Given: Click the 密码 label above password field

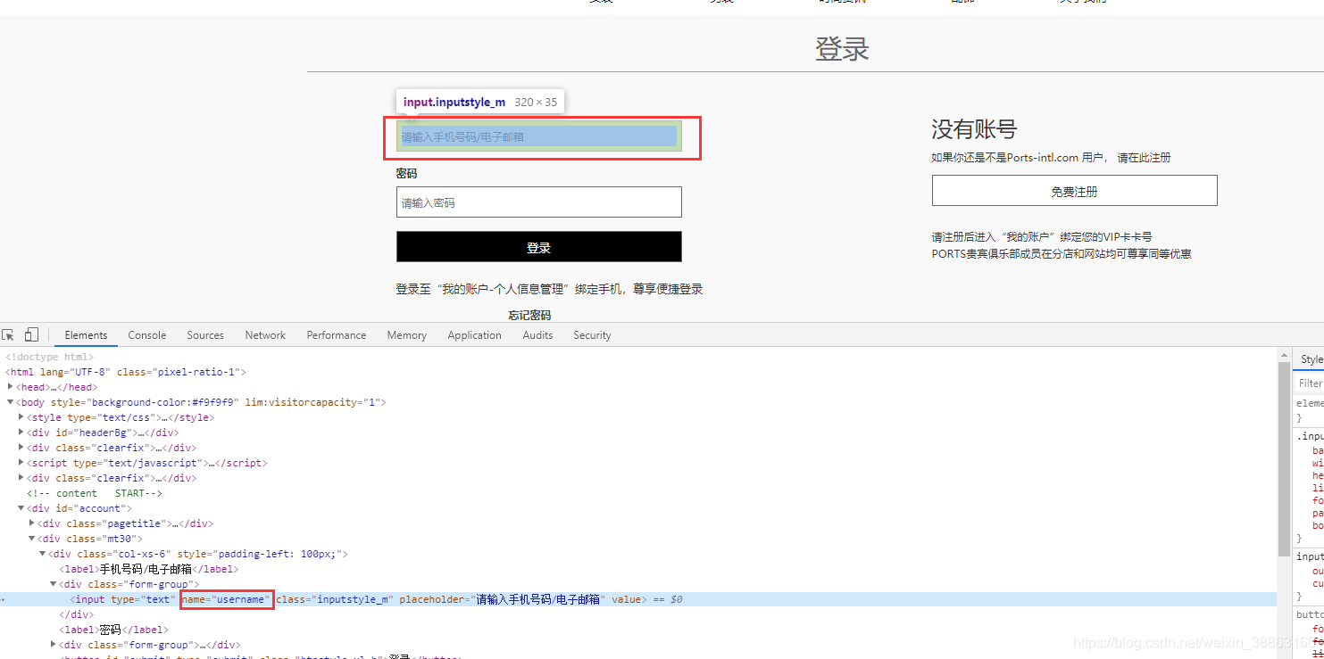Looking at the screenshot, I should point(407,173).
